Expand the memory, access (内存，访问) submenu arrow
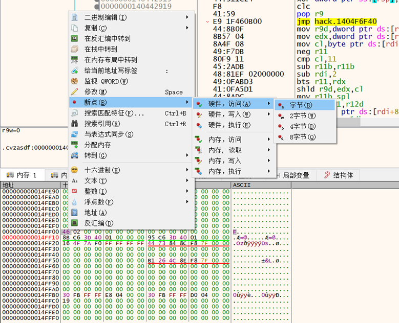 (x=269, y=140)
